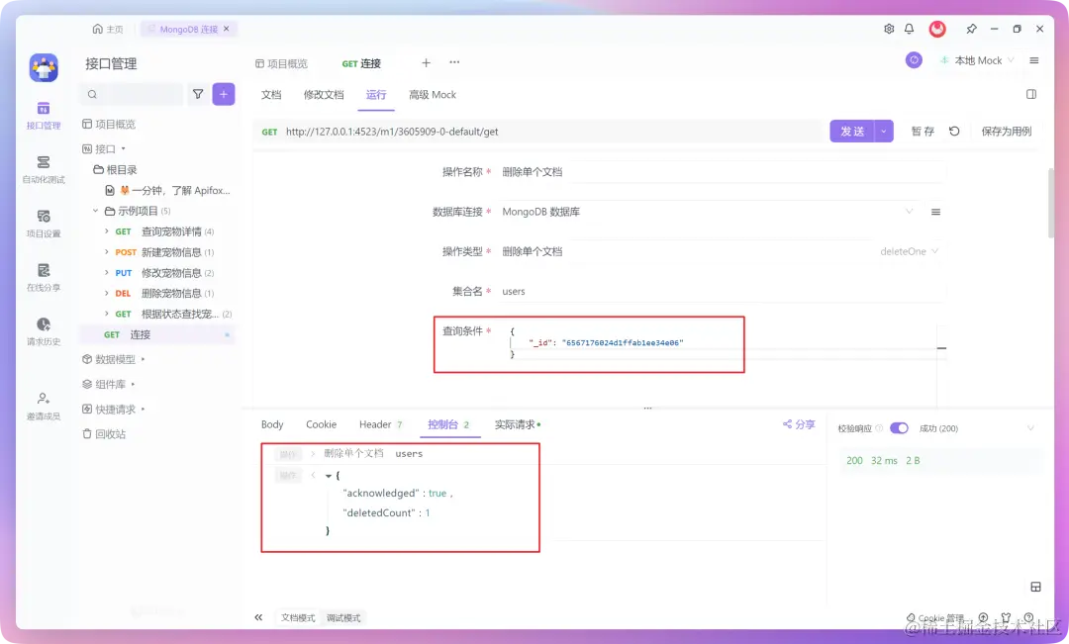Click the purple refresh environment icon

pos(915,60)
